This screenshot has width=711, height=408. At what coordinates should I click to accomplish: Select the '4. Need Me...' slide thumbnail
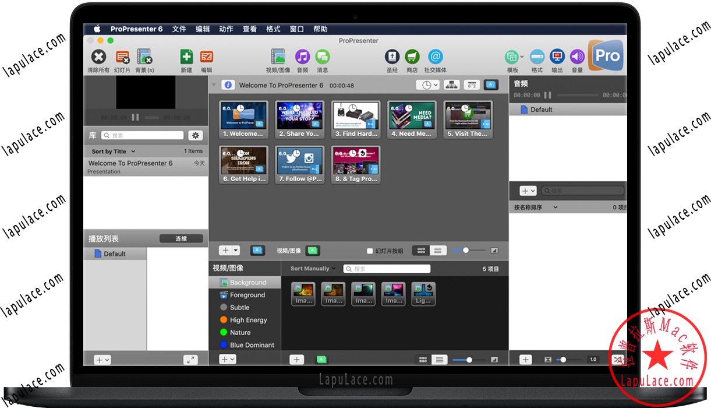(x=411, y=119)
